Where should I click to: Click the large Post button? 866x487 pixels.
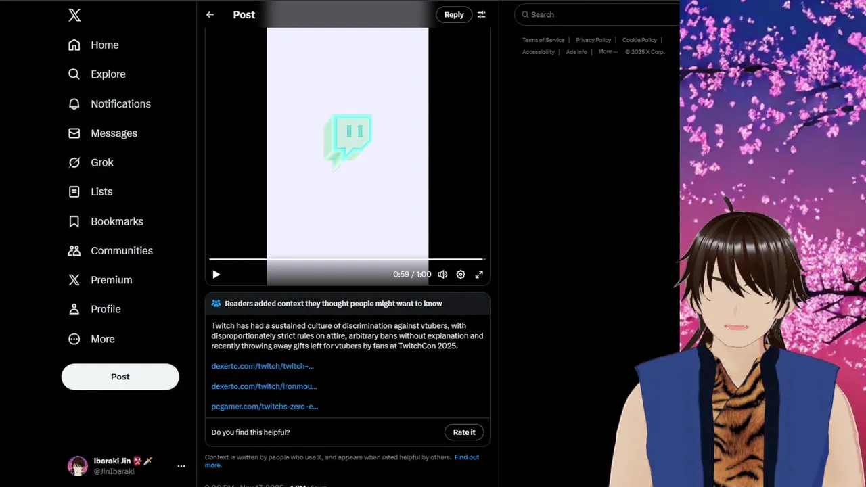point(120,377)
